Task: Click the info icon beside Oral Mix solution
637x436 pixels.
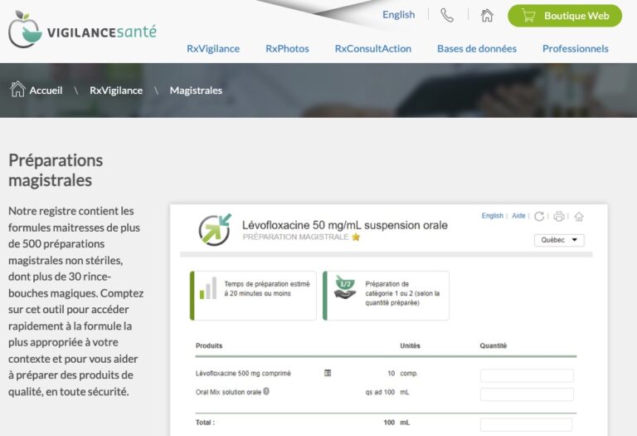Action: pos(266,391)
